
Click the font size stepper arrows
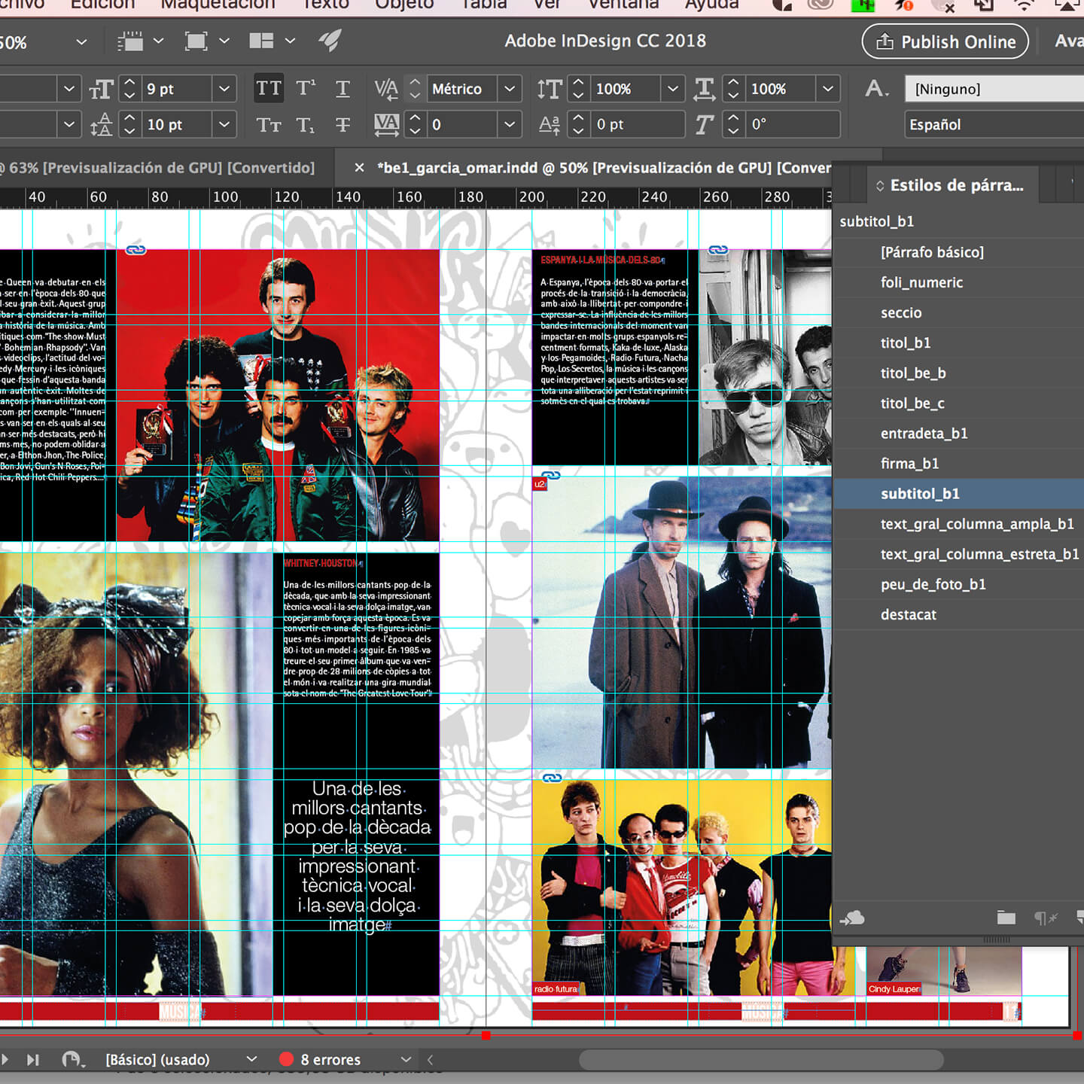pyautogui.click(x=129, y=89)
